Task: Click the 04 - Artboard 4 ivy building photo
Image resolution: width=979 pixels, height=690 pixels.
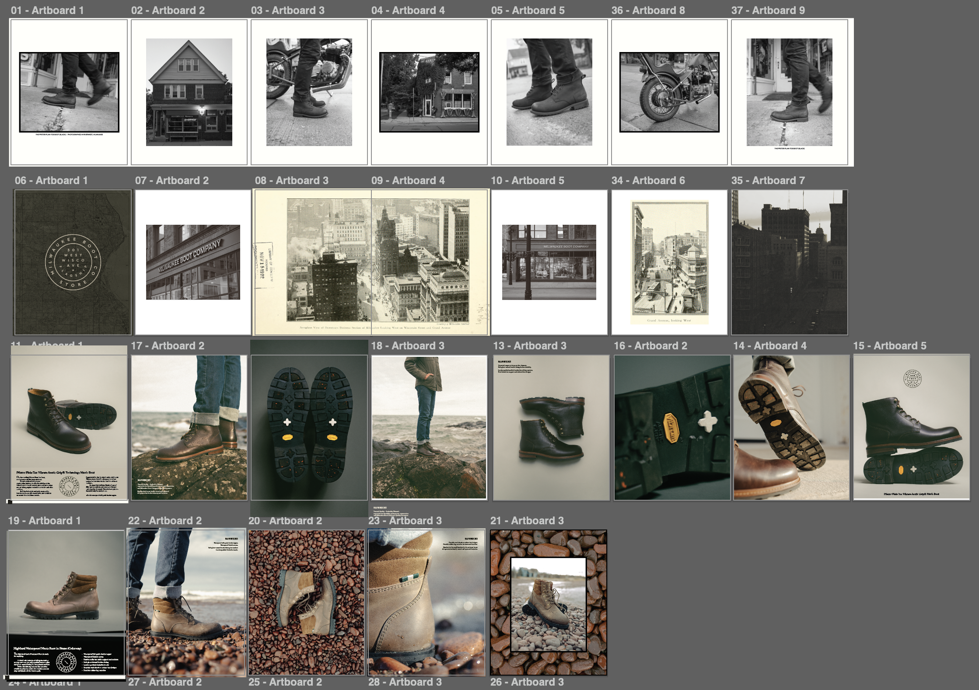Action: (429, 92)
